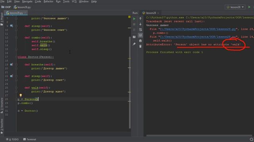Click the OOP folder in the navigation bar
This screenshot has width=254, height=142.
6,7
